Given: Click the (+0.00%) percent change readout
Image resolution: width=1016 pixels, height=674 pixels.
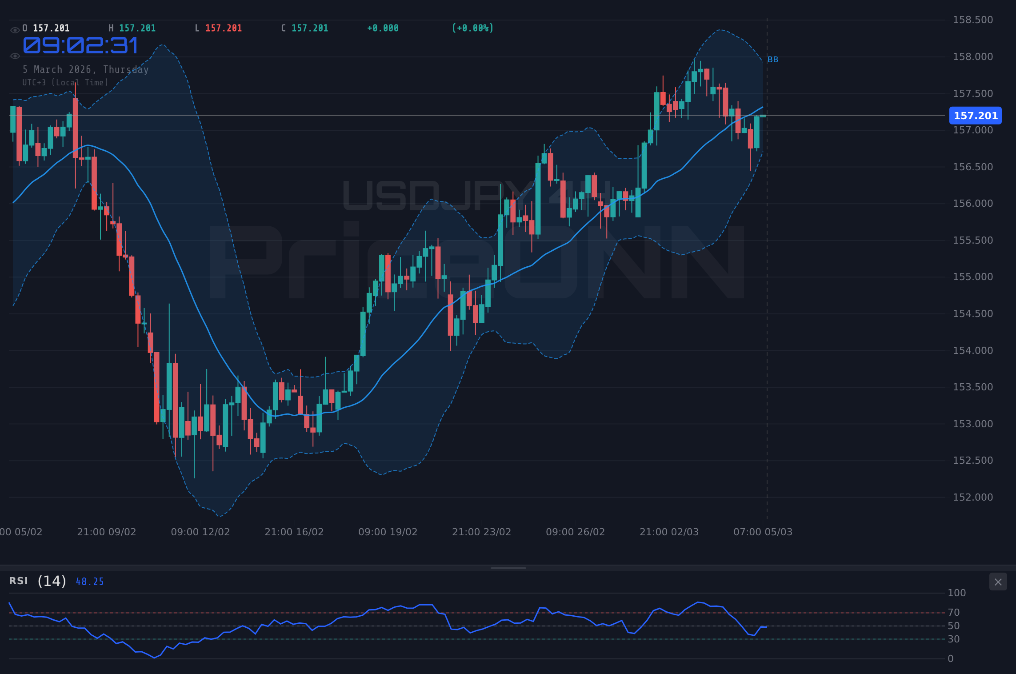Looking at the screenshot, I should [x=472, y=28].
